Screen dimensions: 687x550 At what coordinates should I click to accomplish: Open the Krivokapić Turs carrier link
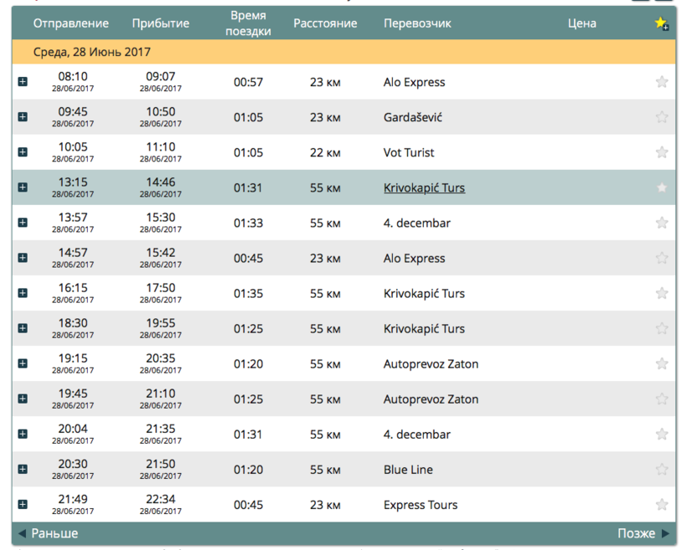(424, 188)
